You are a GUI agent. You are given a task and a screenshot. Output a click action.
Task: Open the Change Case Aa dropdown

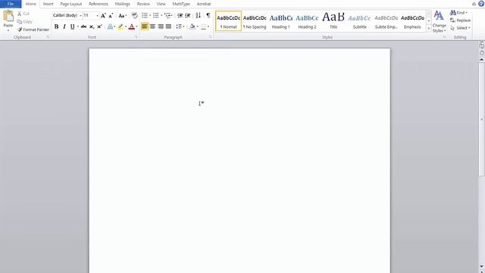tap(123, 15)
